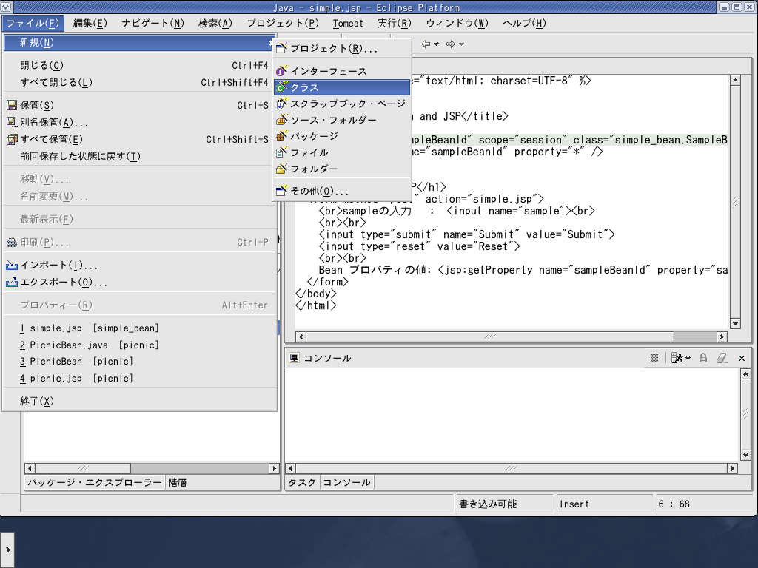Click the インターフェース icon in the submenu

pos(281,72)
